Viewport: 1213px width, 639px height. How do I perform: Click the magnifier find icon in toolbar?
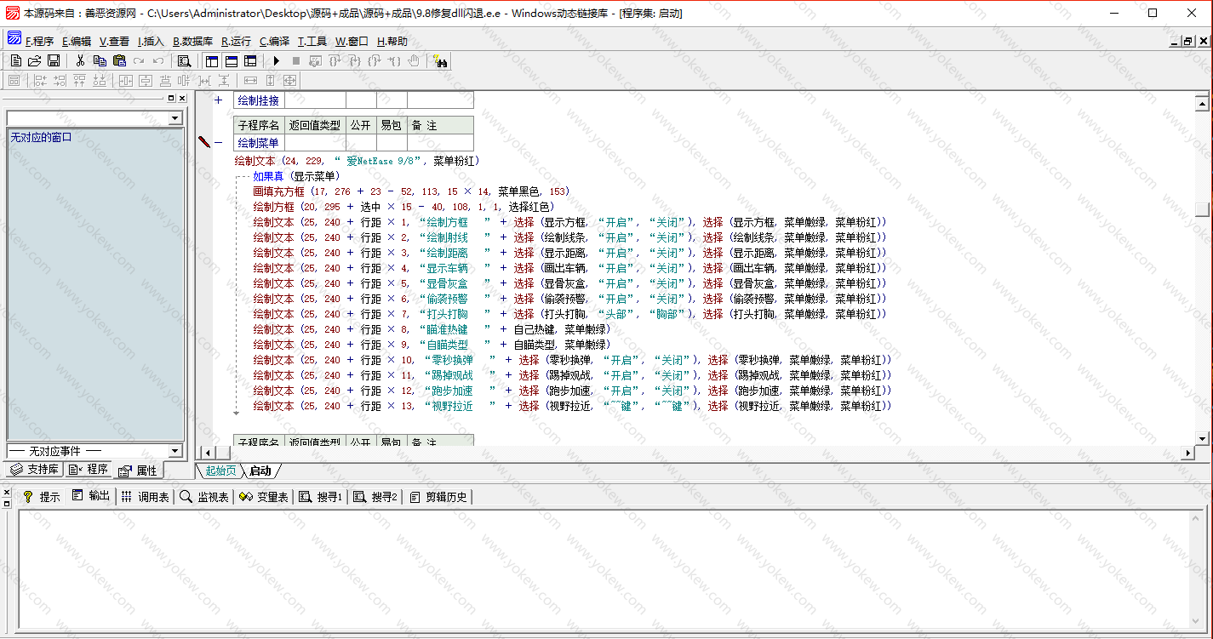183,60
